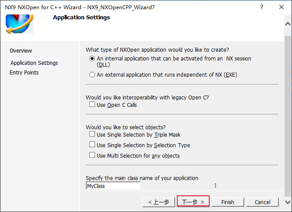Viewport: 292px width, 212px height.
Task: Click the scrollbar up arrow
Action: 288,24
